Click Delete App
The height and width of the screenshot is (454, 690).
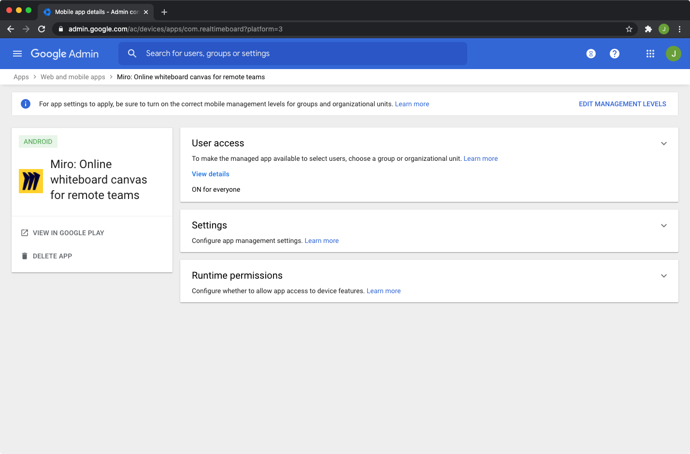click(x=52, y=256)
